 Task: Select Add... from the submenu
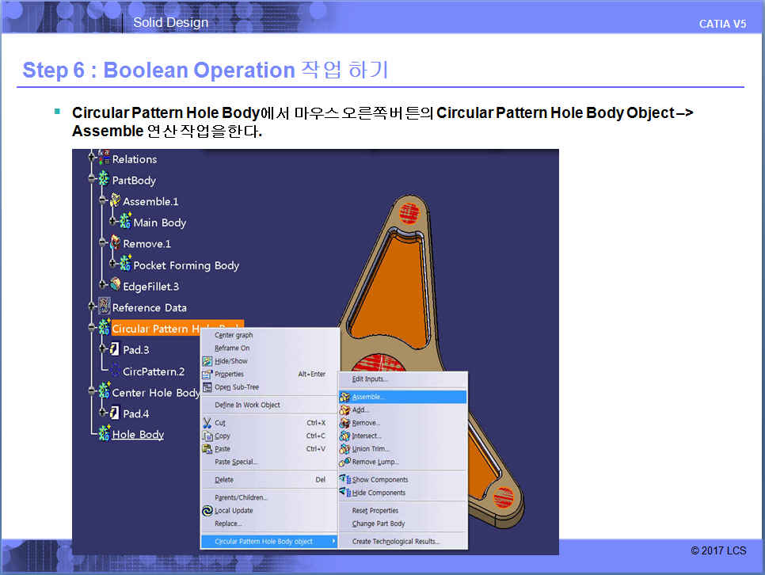pos(360,410)
